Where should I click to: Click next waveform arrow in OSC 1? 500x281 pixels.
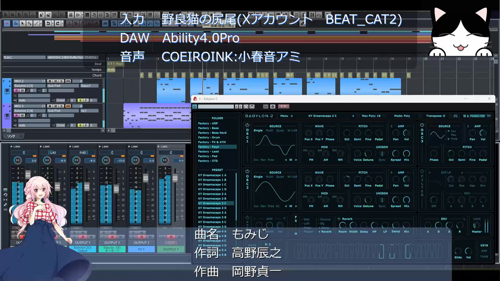point(296,160)
